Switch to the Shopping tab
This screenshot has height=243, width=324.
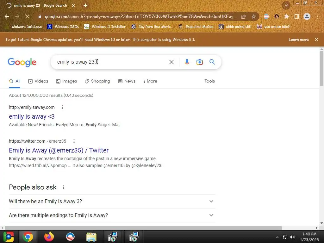[97, 81]
